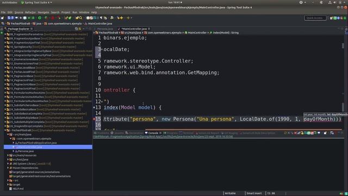Collapse the FechasPilodraB project node

click(5, 130)
